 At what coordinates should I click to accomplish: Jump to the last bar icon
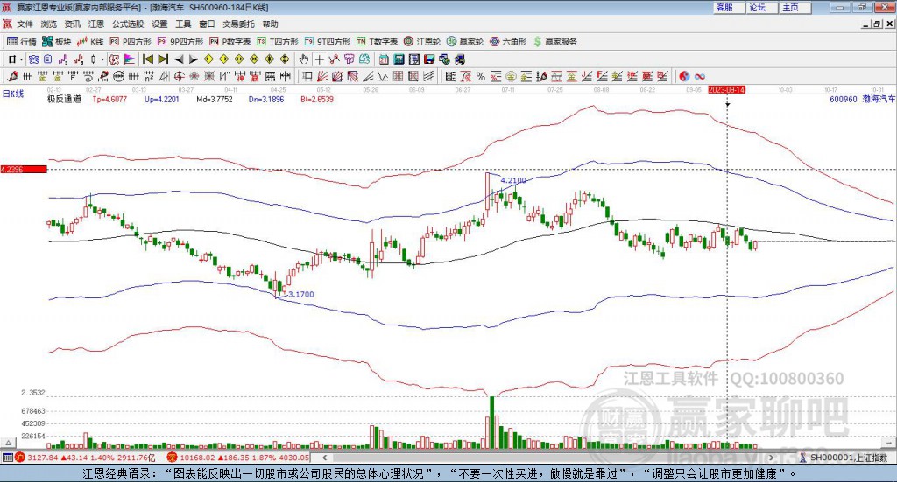coord(163,59)
